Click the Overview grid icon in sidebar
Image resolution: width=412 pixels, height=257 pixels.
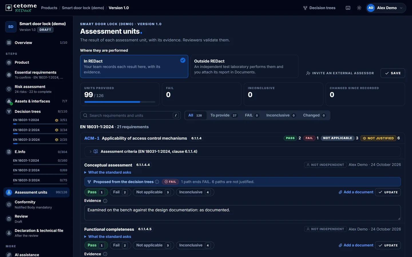pos(9,43)
